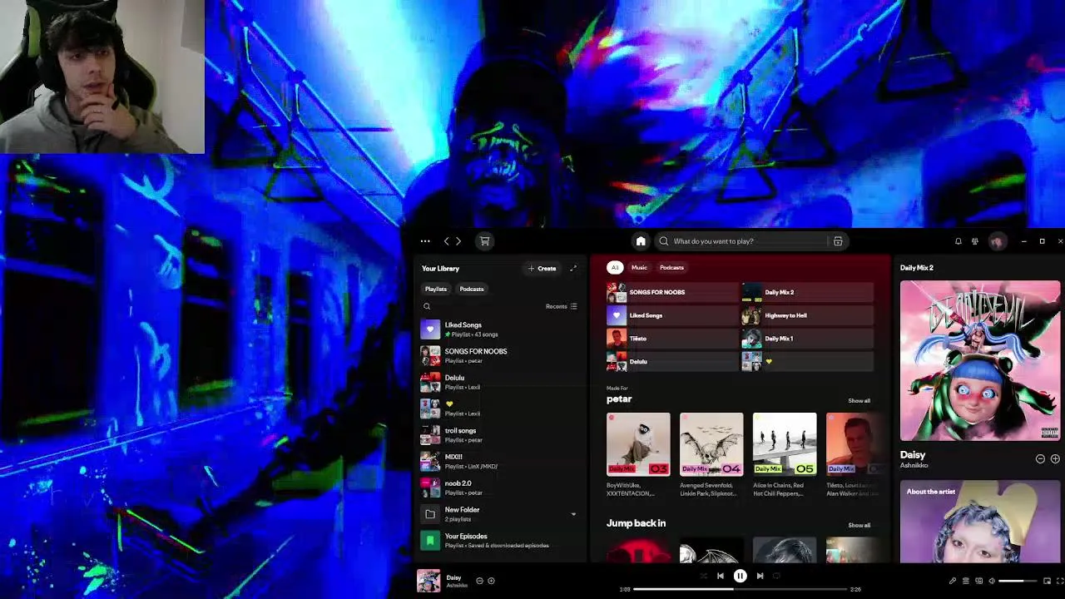The width and height of the screenshot is (1065, 599).
Task: Open Highway to Hell tile
Action: pos(807,315)
